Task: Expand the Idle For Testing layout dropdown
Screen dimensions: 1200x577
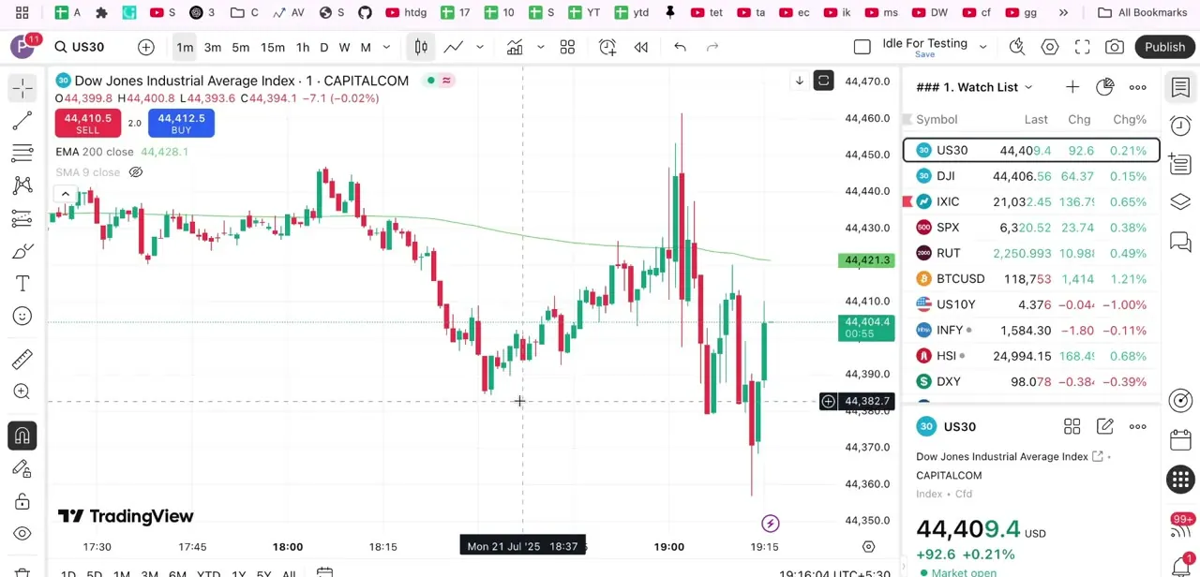Action: [x=982, y=47]
